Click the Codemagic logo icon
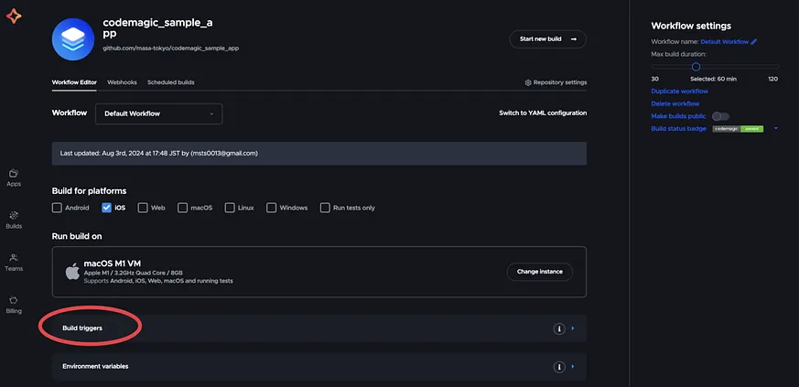 (14, 16)
